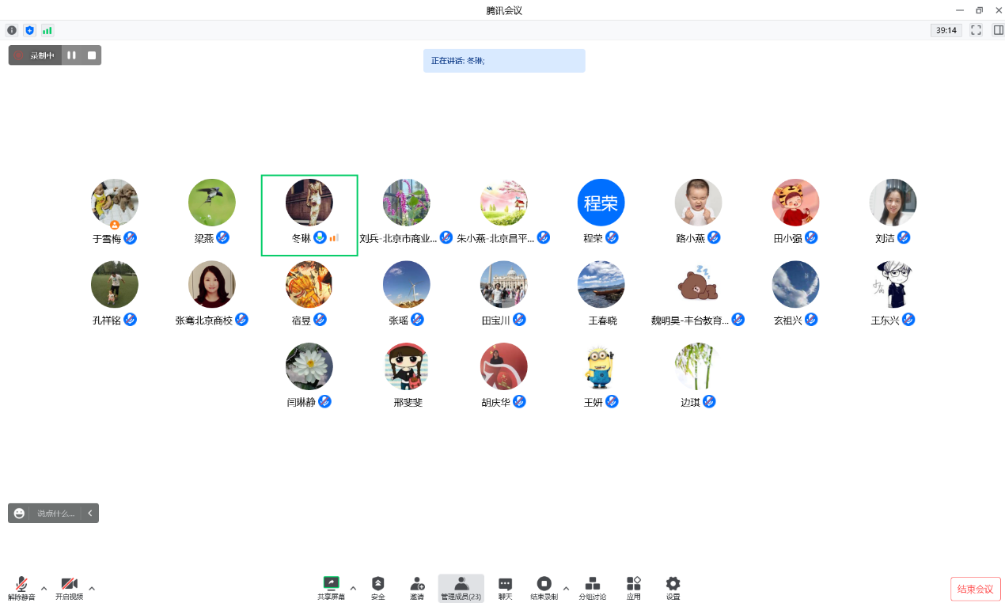Screen dimensions: 1005x603
Task: Click the 邀请 invite icon
Action: click(417, 588)
